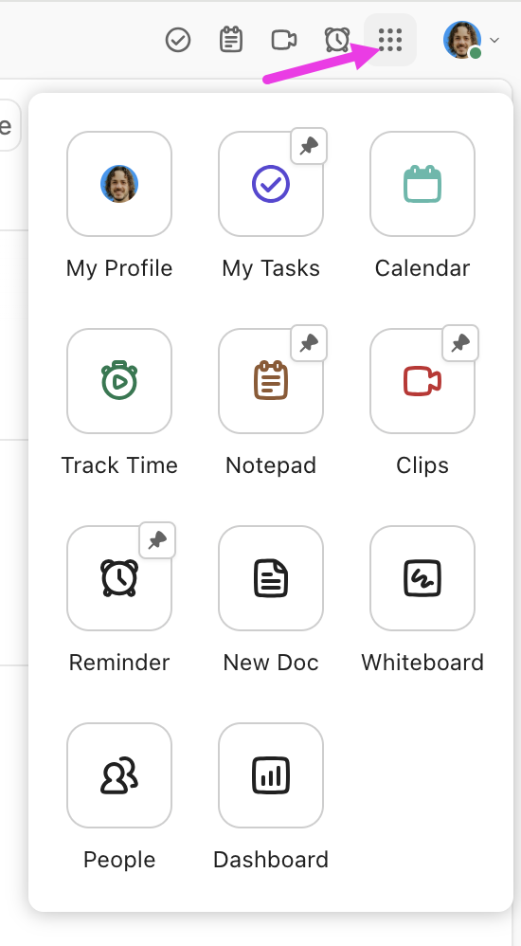
Task: Create a New Doc from tile
Action: [x=271, y=578]
